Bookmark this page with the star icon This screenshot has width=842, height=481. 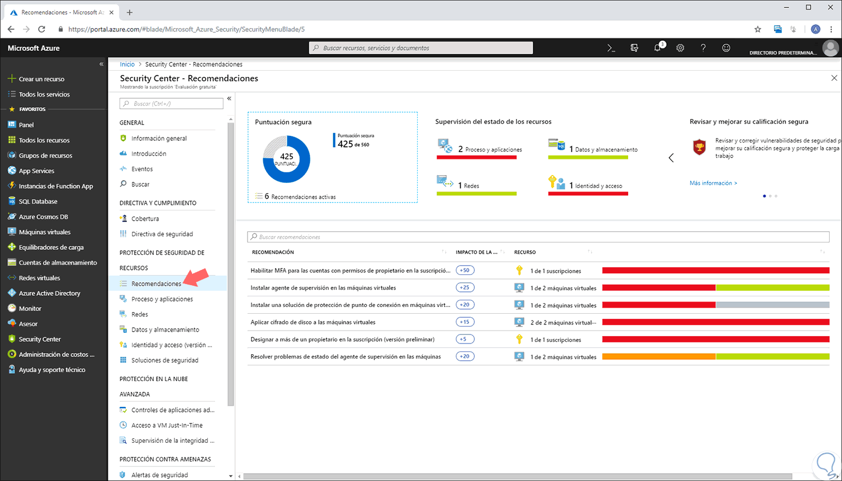point(758,29)
